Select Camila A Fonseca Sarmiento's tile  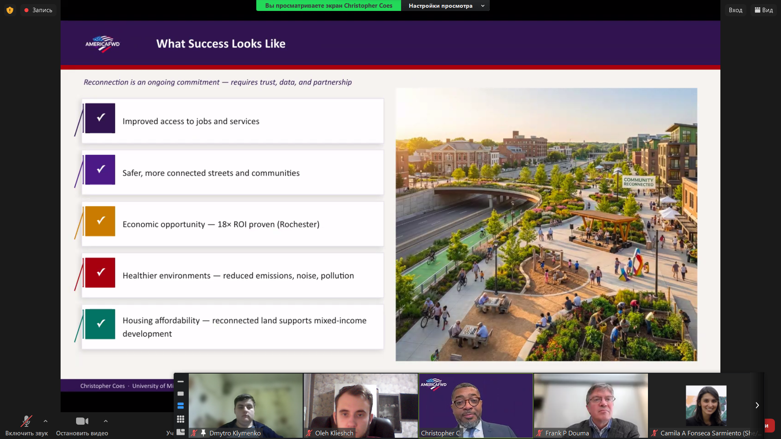(x=706, y=405)
